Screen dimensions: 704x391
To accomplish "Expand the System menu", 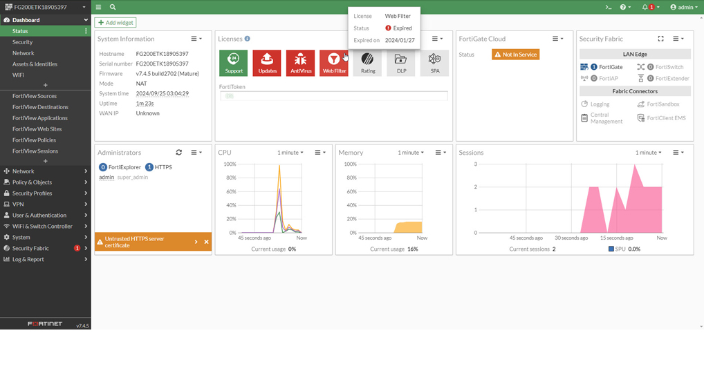I will 46,237.
